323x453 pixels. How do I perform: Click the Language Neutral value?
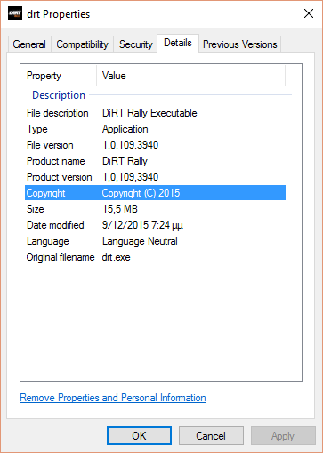[x=140, y=241]
